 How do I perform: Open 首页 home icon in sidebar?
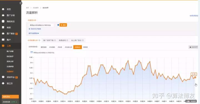click(3, 9)
